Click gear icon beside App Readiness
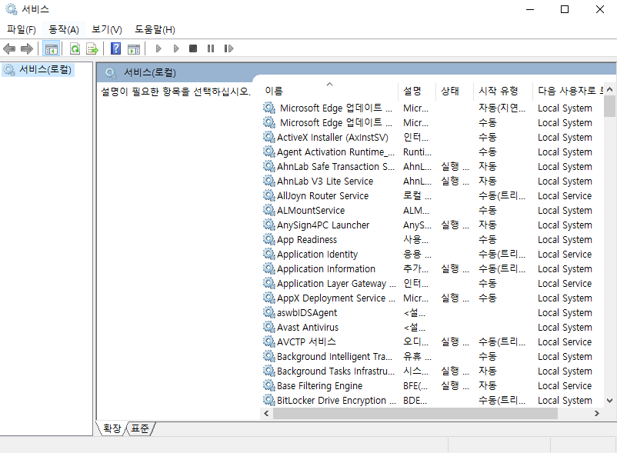617x453 pixels. coord(269,239)
